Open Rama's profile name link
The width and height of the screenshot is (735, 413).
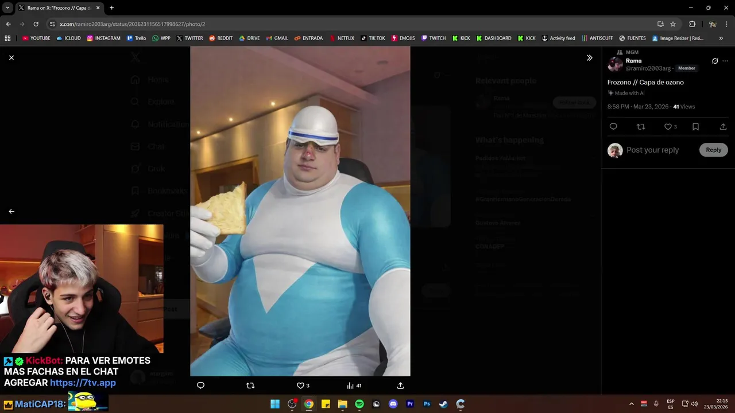634,61
